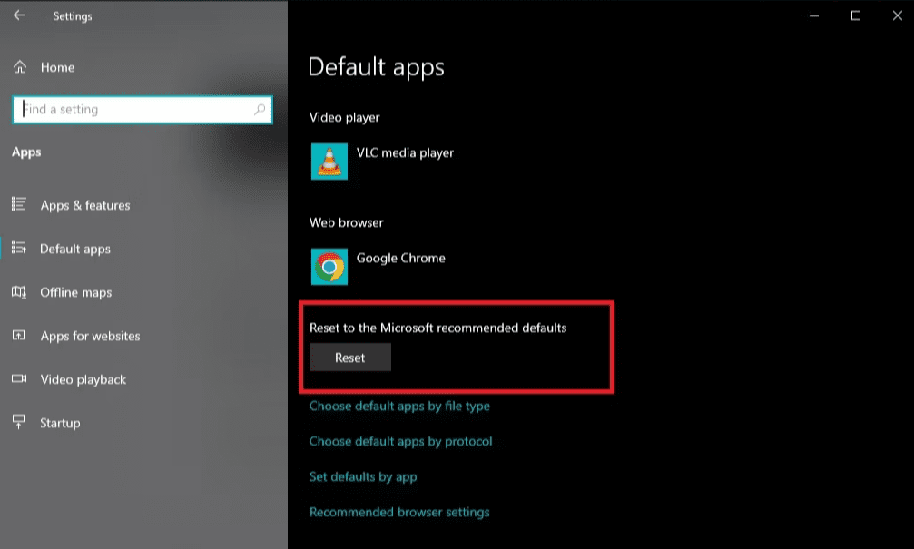
Task: Click the Startup icon in sidebar
Action: click(18, 423)
